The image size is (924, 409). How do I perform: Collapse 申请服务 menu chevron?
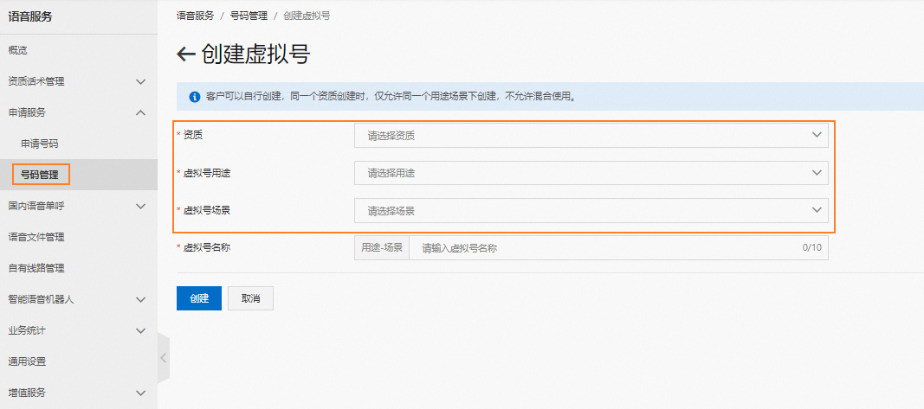point(140,112)
